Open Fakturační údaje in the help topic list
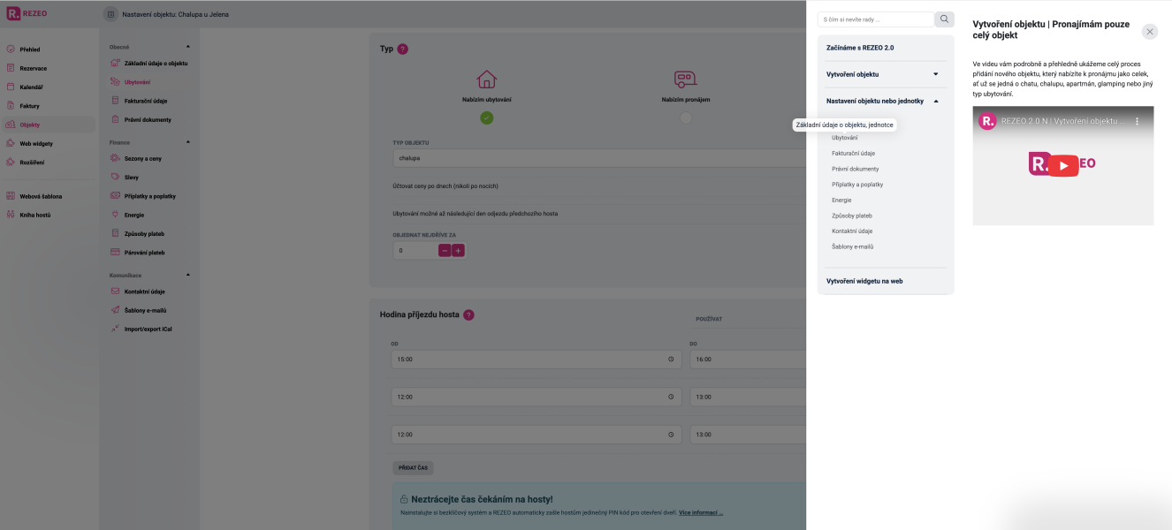The image size is (1172, 530). coord(853,154)
